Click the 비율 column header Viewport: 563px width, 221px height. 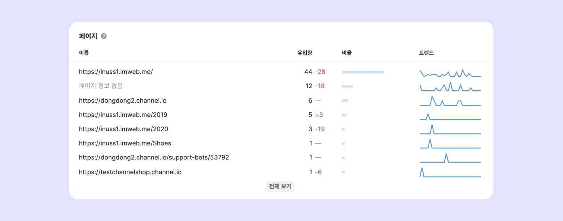pos(346,53)
